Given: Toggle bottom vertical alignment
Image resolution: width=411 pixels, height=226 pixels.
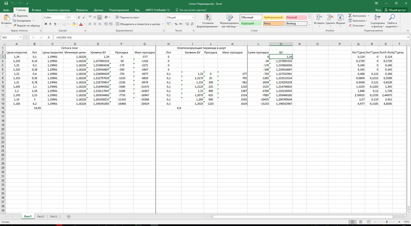Looking at the screenshot, I should (x=100, y=17).
